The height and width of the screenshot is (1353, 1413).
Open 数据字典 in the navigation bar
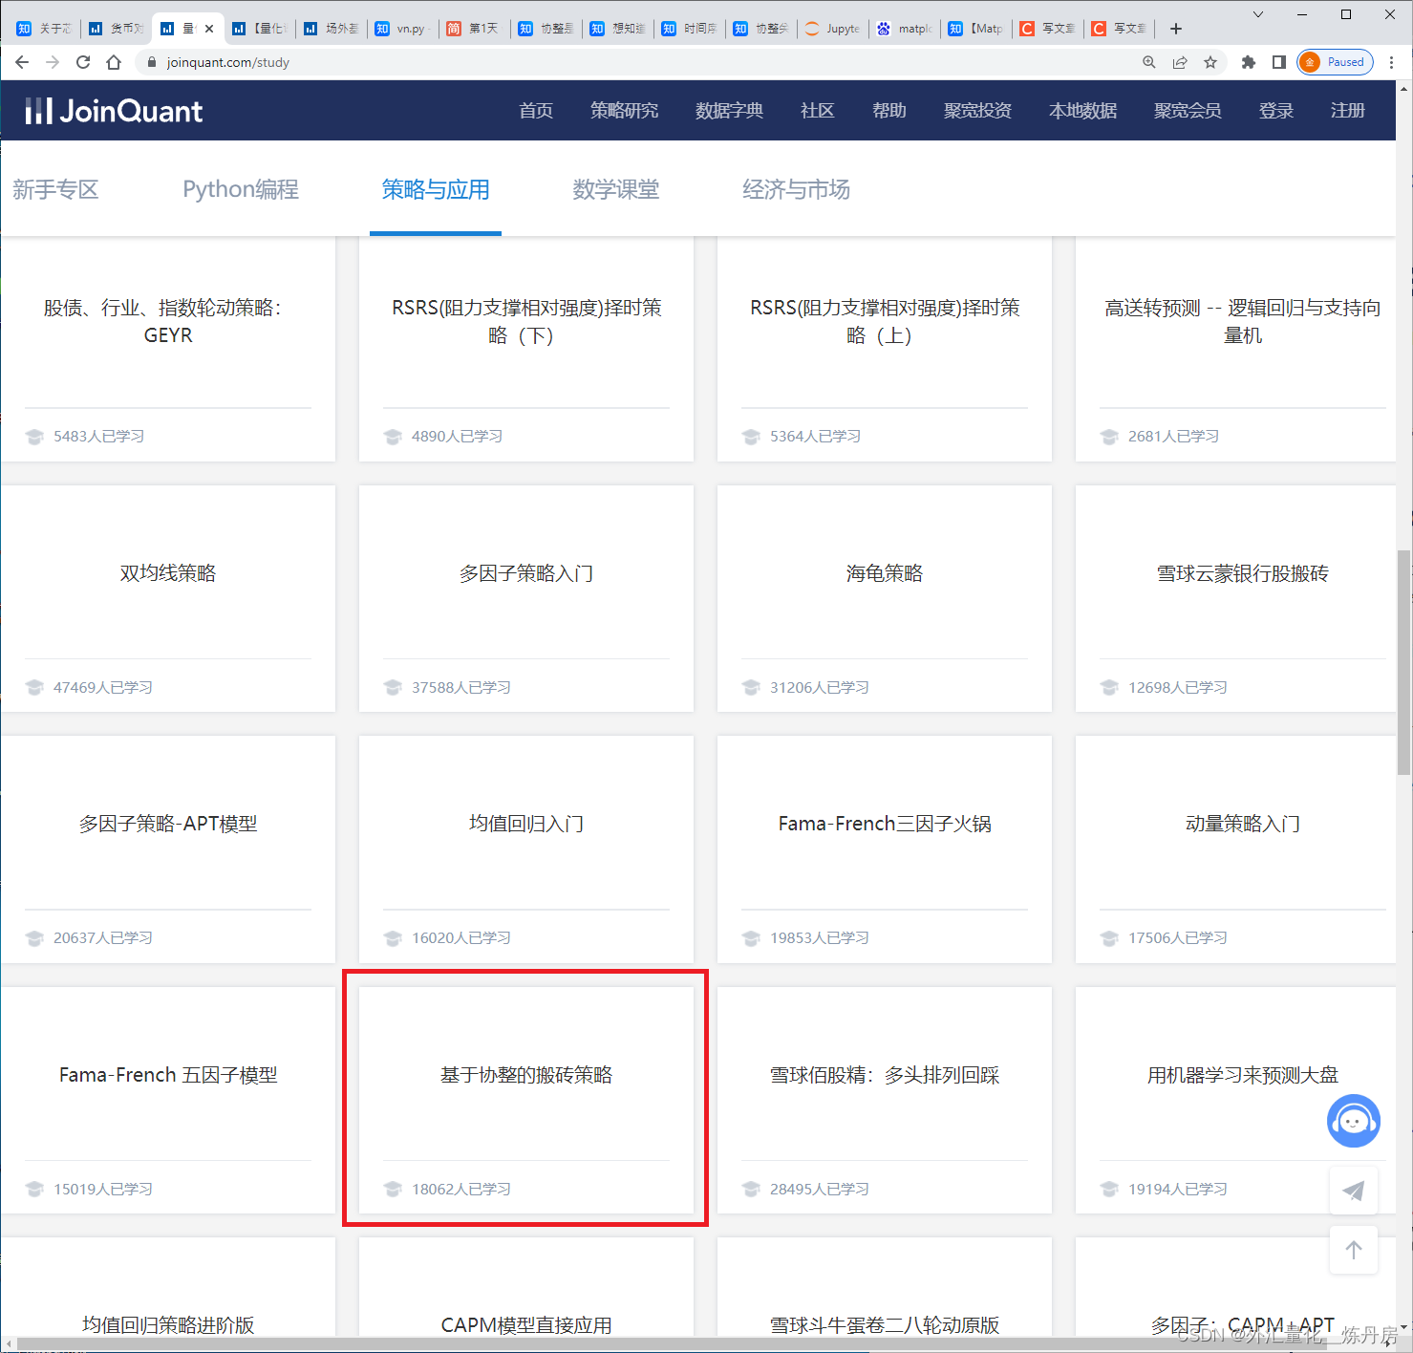[x=729, y=111]
